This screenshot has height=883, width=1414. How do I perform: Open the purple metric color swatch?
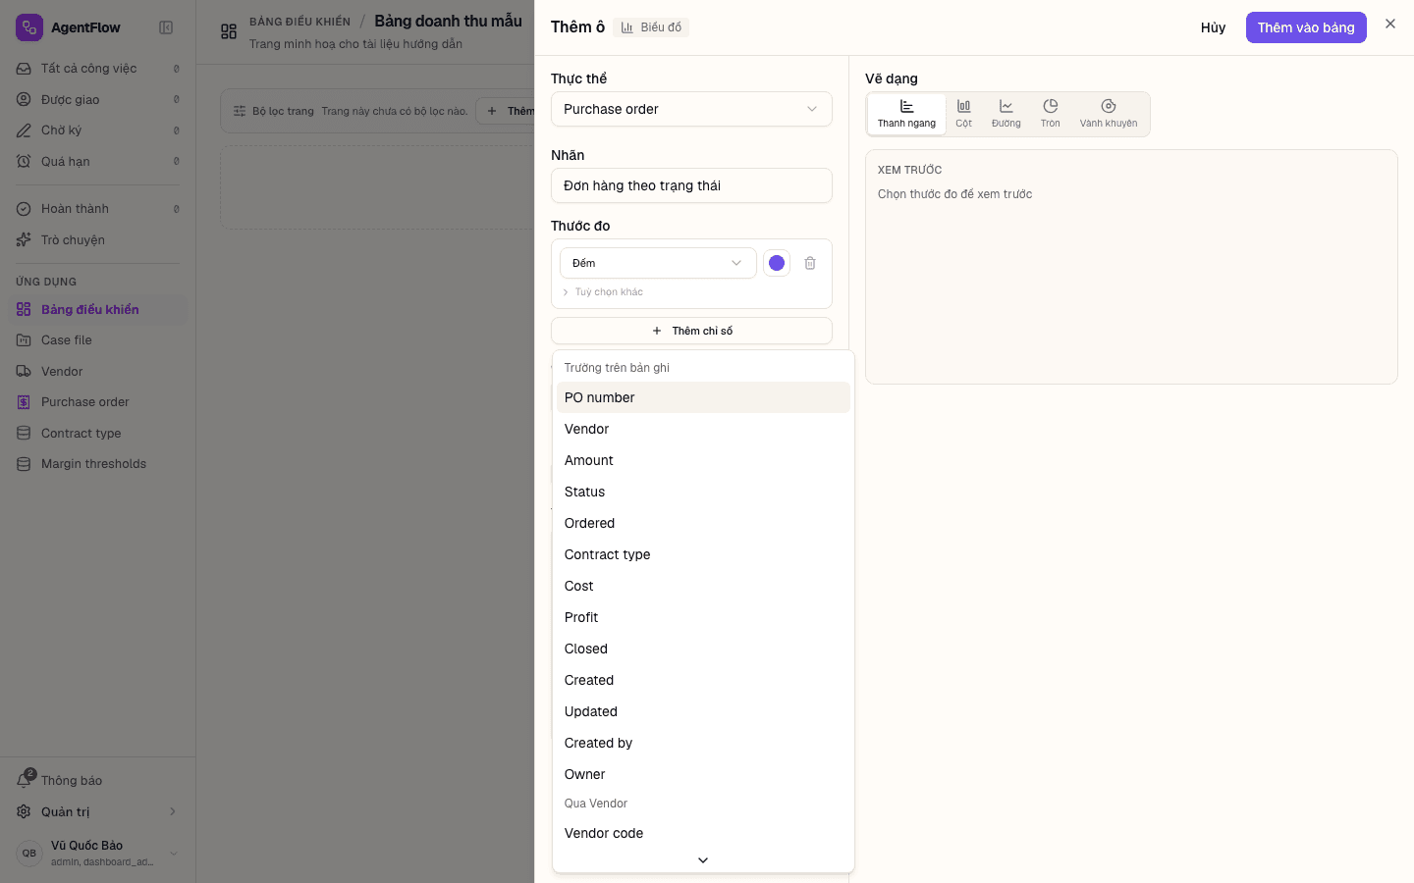pyautogui.click(x=777, y=263)
